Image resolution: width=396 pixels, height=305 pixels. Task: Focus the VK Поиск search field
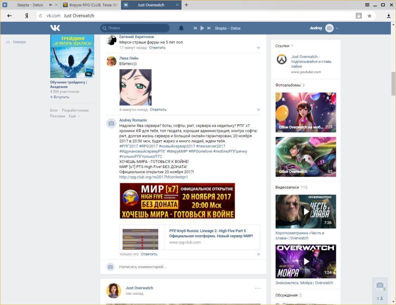tap(135, 28)
